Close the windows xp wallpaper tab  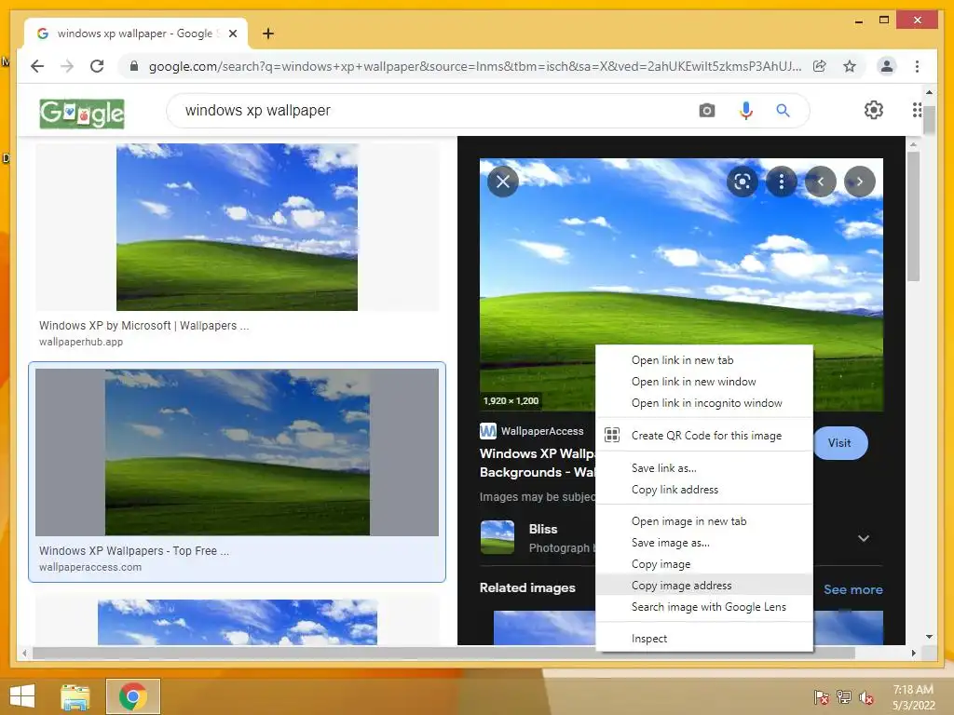pyautogui.click(x=232, y=34)
